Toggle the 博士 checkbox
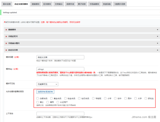Viewport: 160px width, 122px height. 38,102
